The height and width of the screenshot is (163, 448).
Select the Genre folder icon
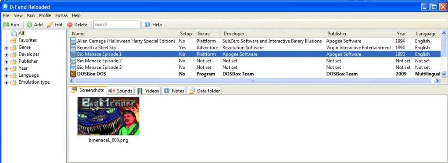pyautogui.click(x=14, y=47)
